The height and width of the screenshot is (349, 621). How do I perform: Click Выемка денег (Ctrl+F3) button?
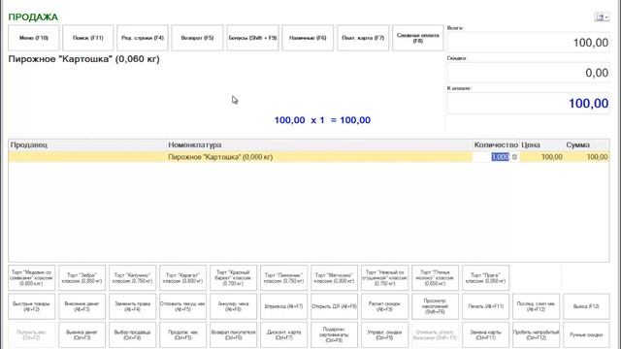point(82,334)
